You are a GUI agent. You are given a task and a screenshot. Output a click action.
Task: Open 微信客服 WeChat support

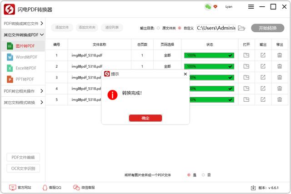pos(84,188)
